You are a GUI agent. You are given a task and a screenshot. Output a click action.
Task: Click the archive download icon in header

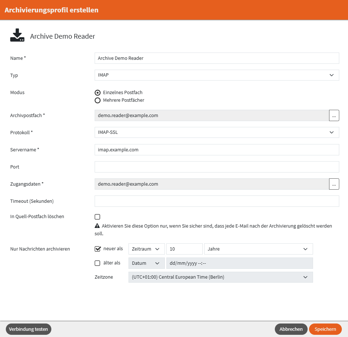pos(17,36)
